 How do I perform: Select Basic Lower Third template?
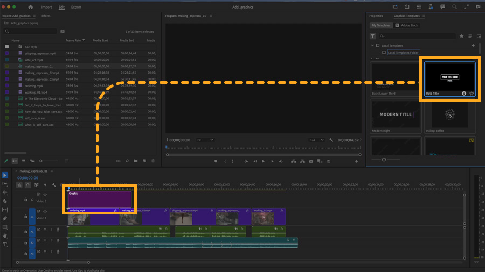394,78
